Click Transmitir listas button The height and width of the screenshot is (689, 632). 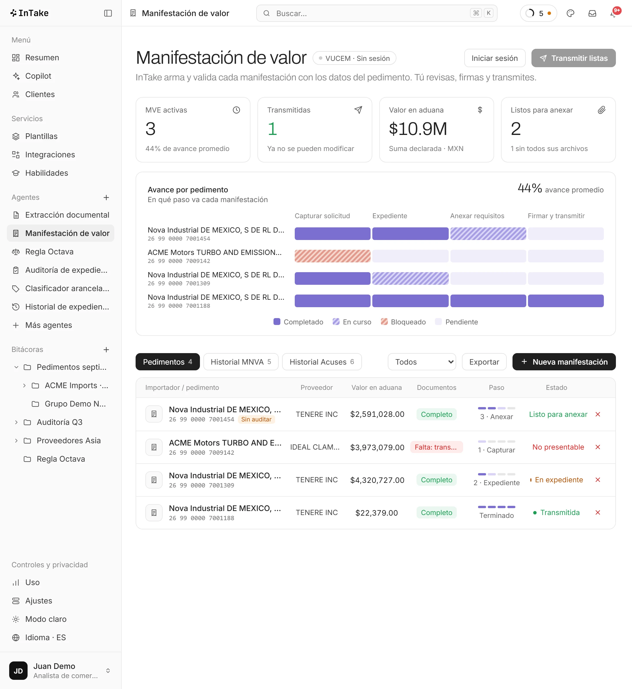[573, 58]
